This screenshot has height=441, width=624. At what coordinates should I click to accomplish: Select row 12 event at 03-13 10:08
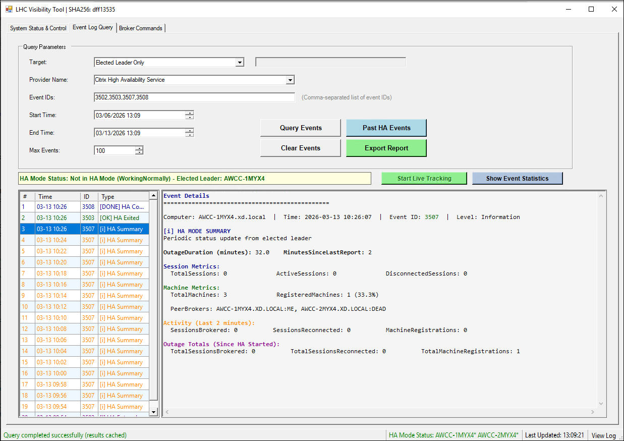(84, 329)
